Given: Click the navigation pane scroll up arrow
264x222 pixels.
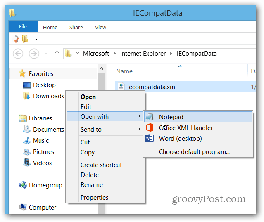Looking at the screenshot, I should click(101, 68).
